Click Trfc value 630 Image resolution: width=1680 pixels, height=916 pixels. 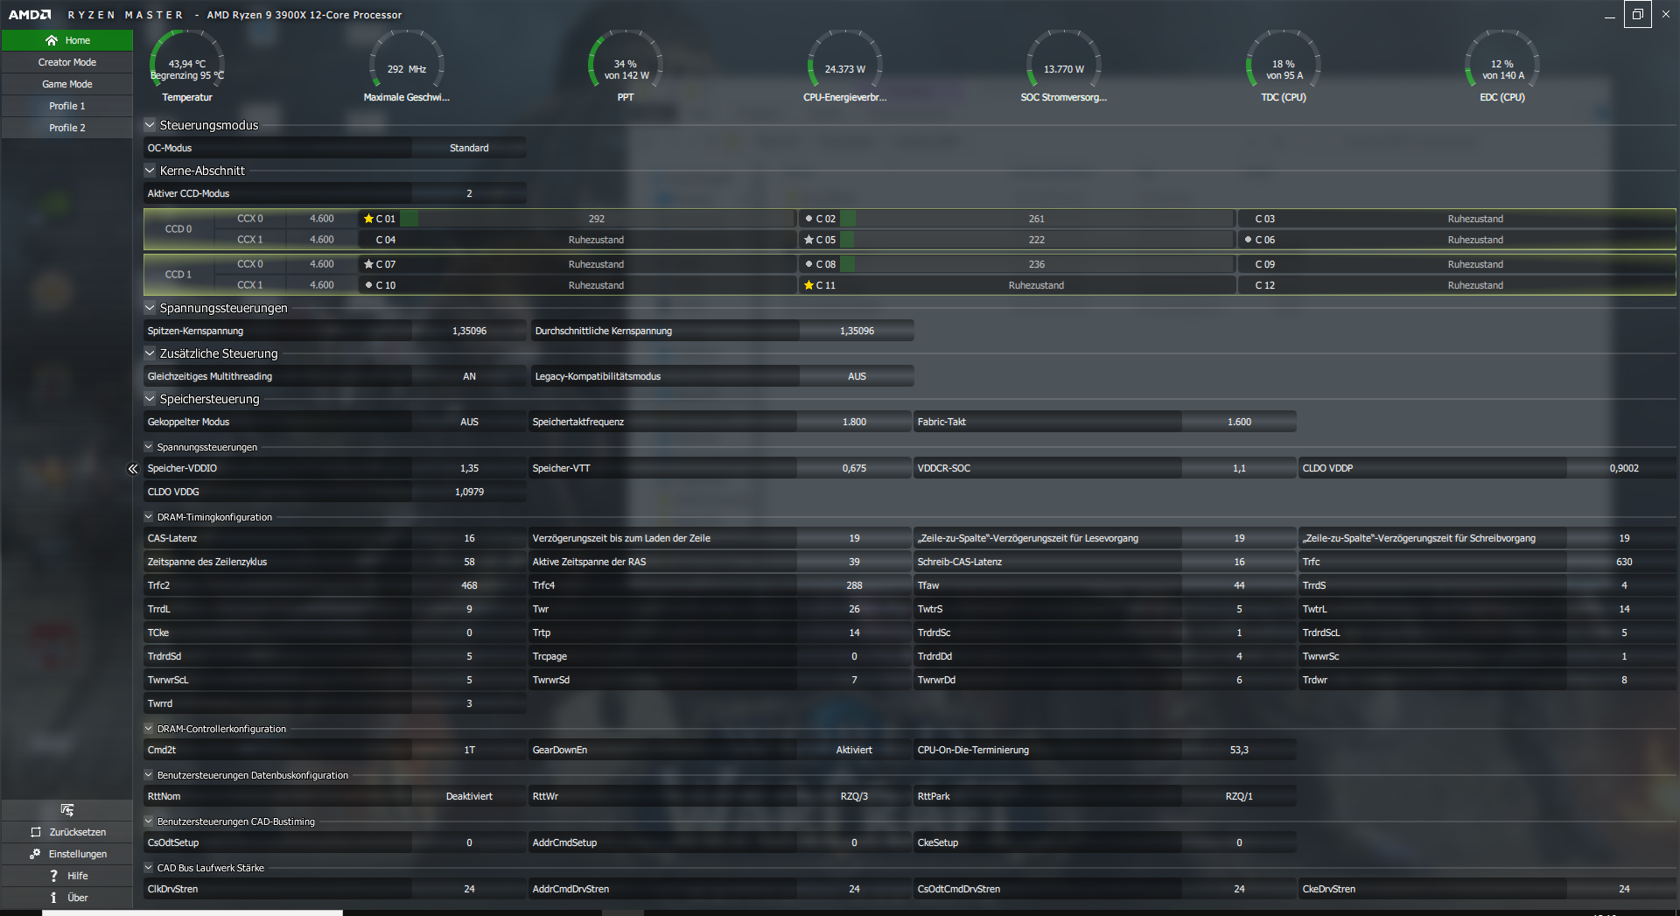point(1624,562)
